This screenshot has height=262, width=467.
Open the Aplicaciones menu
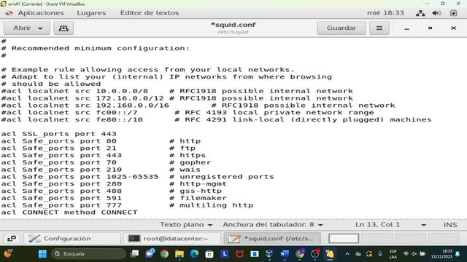tap(41, 13)
